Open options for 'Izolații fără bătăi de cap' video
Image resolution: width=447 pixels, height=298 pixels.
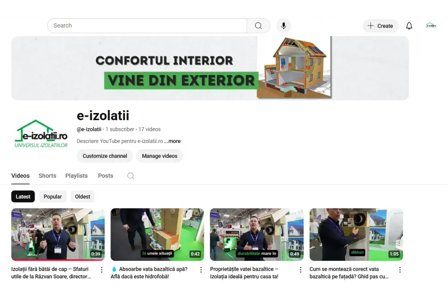click(101, 270)
